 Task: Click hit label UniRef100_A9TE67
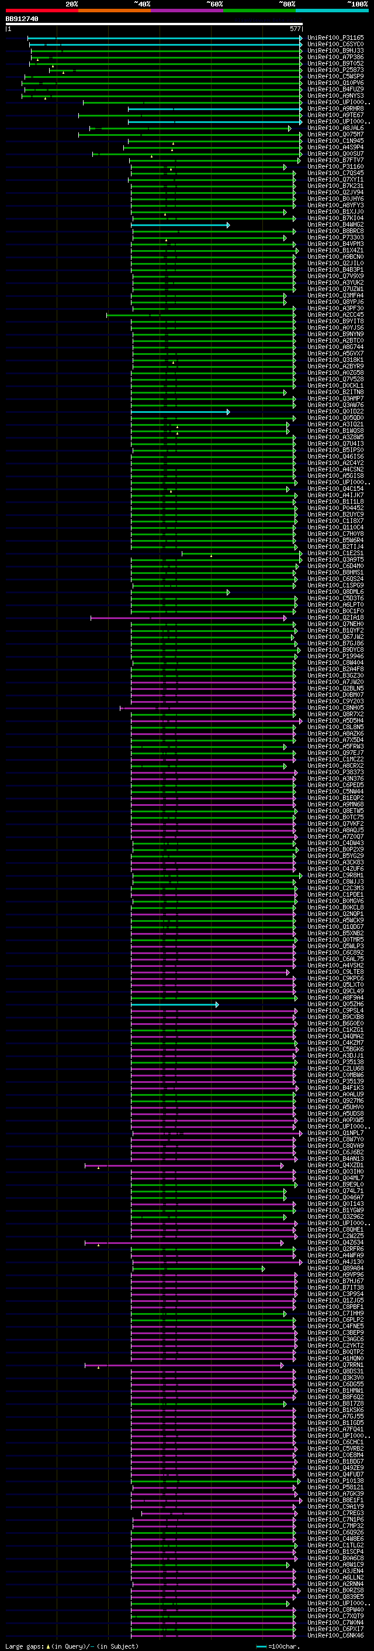(x=335, y=115)
